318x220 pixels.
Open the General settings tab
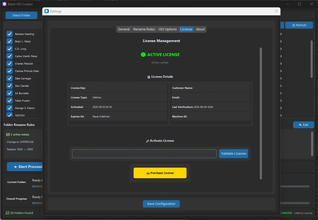pyautogui.click(x=124, y=29)
